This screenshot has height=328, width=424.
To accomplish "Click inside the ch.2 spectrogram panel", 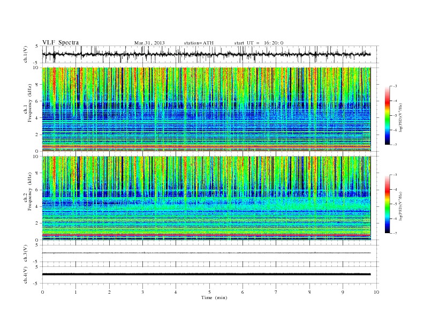I will coord(206,198).
